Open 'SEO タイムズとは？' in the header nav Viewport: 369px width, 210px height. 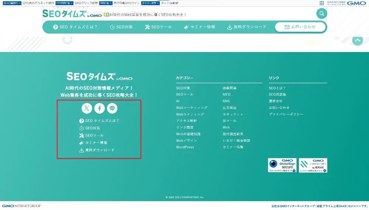coord(75,27)
